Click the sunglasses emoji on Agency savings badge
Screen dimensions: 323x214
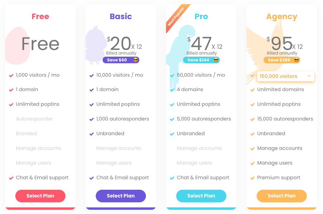(297, 60)
